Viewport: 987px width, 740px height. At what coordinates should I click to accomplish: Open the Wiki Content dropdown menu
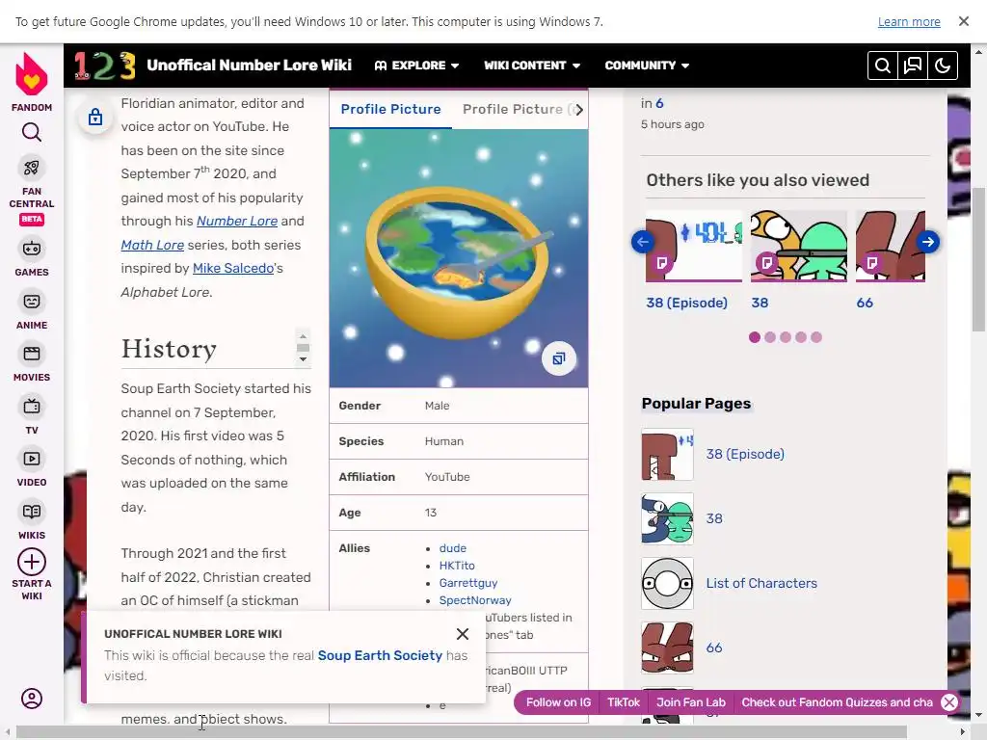pos(532,66)
